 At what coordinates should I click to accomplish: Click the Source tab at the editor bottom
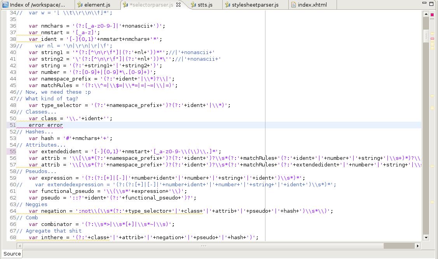point(12,254)
